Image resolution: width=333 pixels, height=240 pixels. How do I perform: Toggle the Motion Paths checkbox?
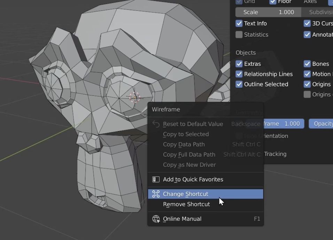click(x=307, y=74)
